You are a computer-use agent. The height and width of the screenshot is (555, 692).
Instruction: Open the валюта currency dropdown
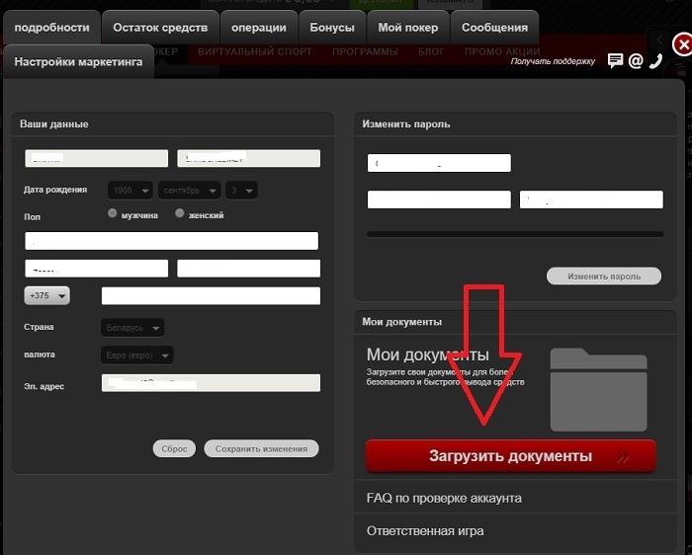(136, 356)
